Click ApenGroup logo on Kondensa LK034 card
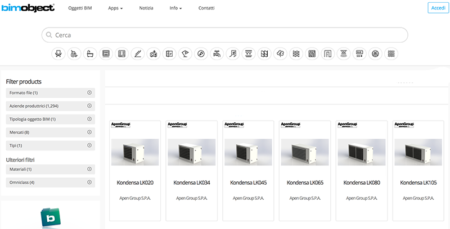Screen dimensions: 450x229 tap(177, 125)
